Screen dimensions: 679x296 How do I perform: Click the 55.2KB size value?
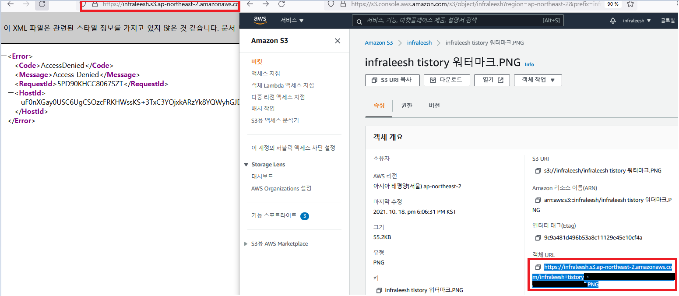click(x=382, y=237)
